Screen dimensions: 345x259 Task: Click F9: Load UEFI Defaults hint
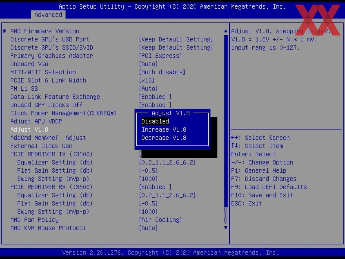pyautogui.click(x=269, y=187)
